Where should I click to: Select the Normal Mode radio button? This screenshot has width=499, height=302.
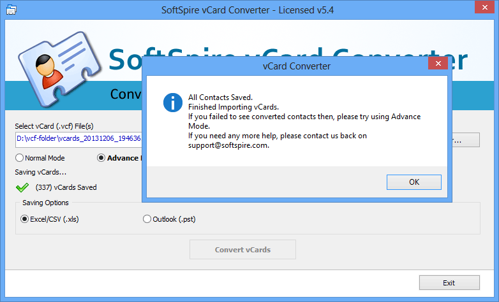pos(20,158)
